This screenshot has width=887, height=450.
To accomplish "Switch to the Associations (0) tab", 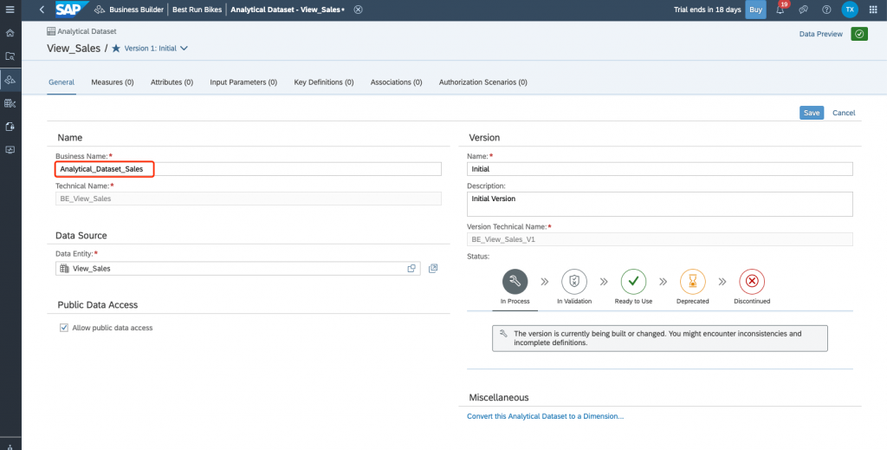I will [x=397, y=82].
